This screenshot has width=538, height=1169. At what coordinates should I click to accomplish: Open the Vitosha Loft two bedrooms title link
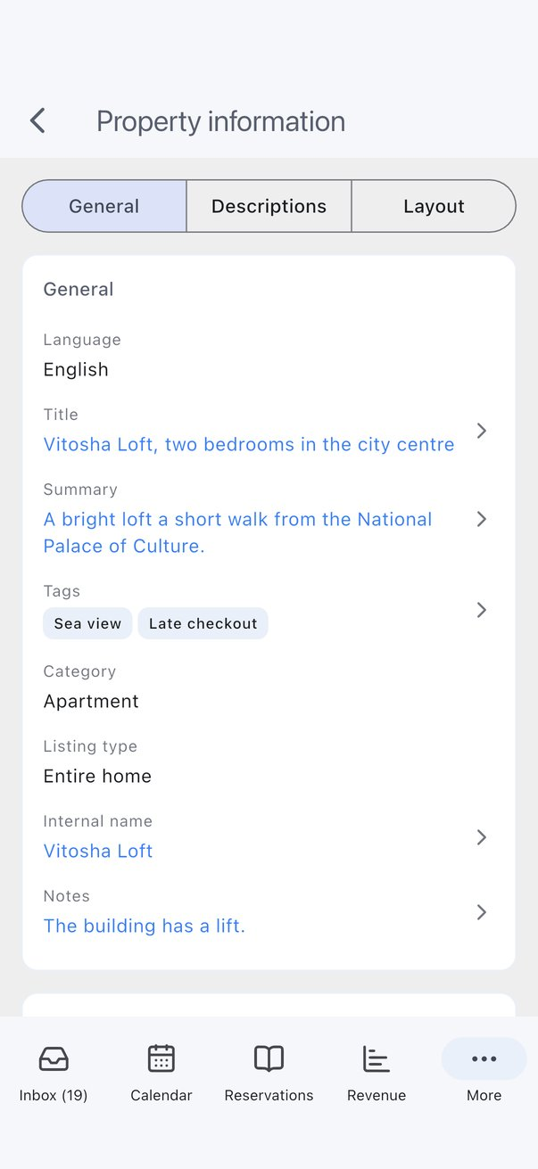click(x=249, y=444)
